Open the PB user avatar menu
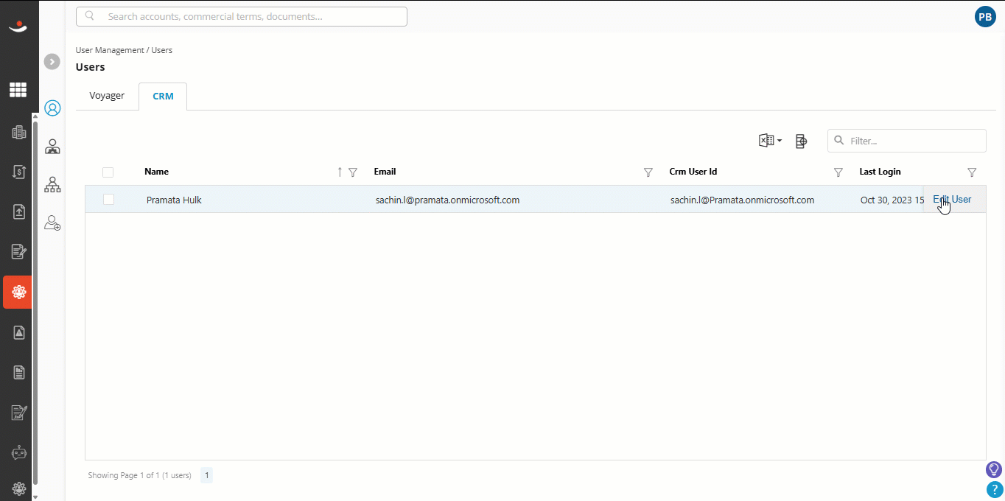This screenshot has height=501, width=1005. [985, 17]
